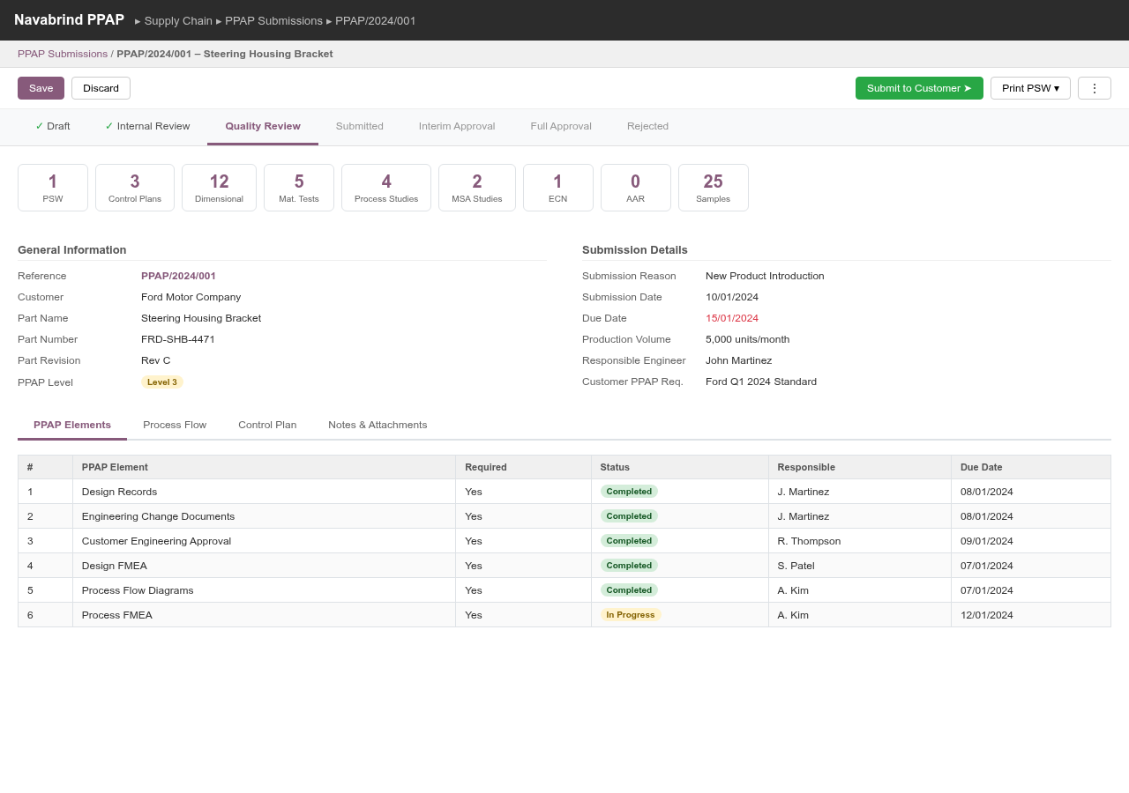The width and height of the screenshot is (1129, 793).
Task: Open the 3 Control Plans stat card
Action: coord(135,188)
